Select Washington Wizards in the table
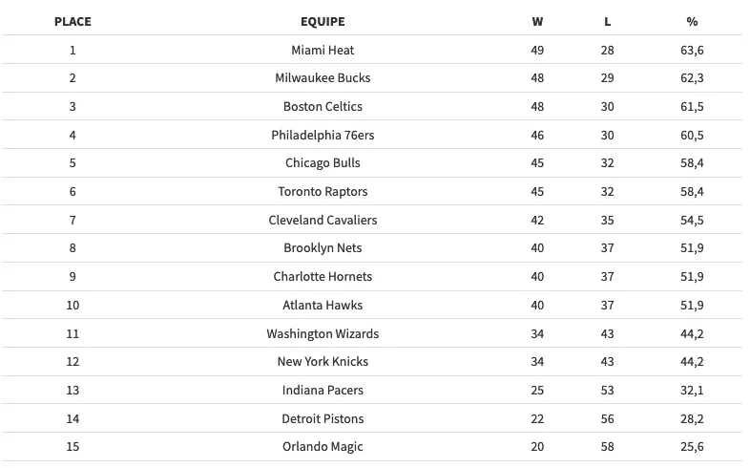 point(323,333)
